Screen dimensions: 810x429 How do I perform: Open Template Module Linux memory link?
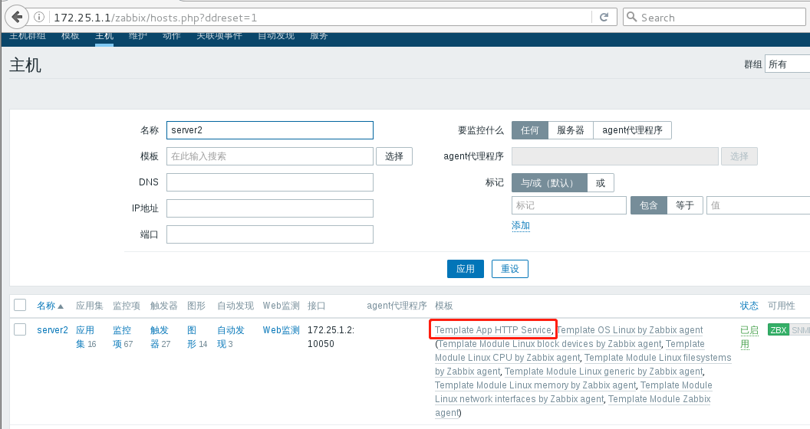pyautogui.click(x=535, y=385)
